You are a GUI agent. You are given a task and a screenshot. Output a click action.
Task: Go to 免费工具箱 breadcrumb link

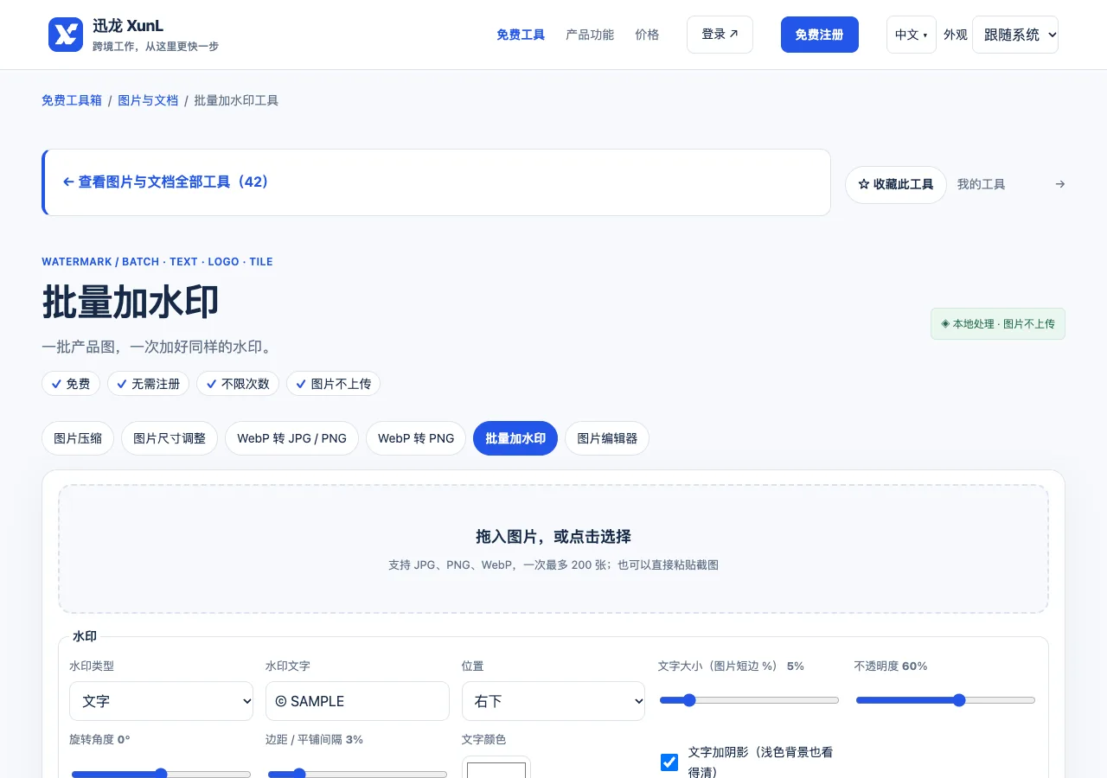point(72,100)
